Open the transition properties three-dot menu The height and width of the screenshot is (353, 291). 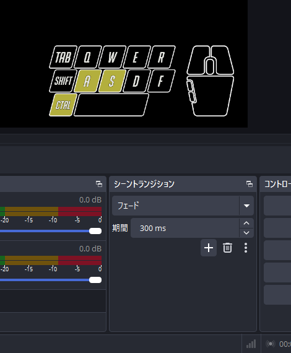click(246, 248)
